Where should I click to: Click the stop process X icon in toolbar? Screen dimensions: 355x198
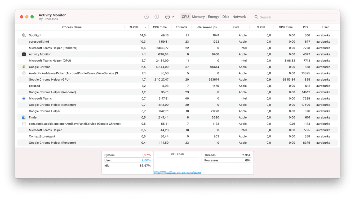[x=147, y=17]
